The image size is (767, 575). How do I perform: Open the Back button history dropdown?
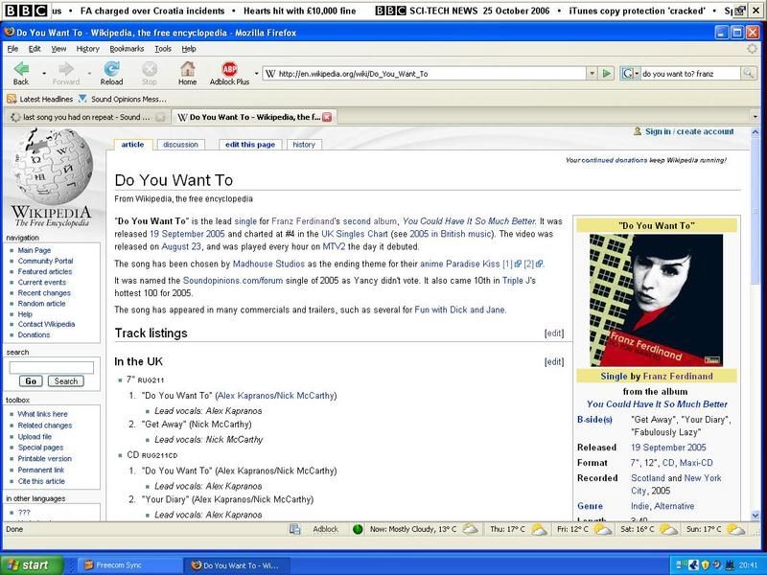[x=43, y=74]
